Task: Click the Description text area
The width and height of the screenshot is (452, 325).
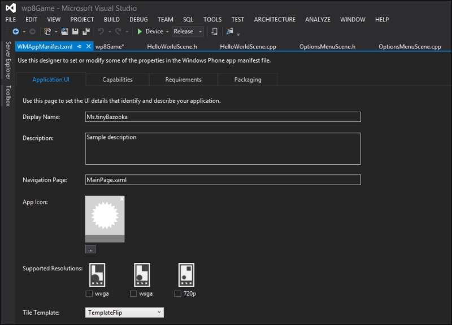Action: click(223, 148)
